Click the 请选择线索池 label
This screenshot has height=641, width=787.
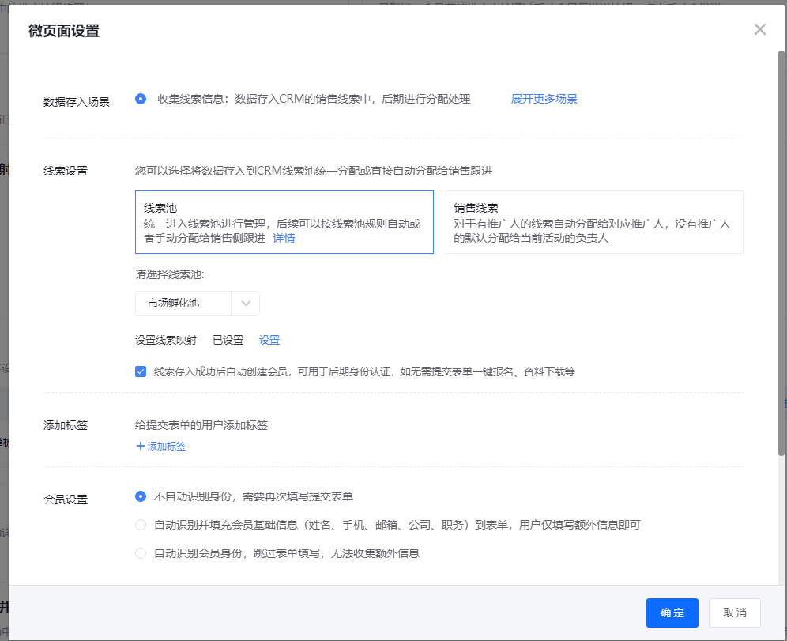(170, 274)
